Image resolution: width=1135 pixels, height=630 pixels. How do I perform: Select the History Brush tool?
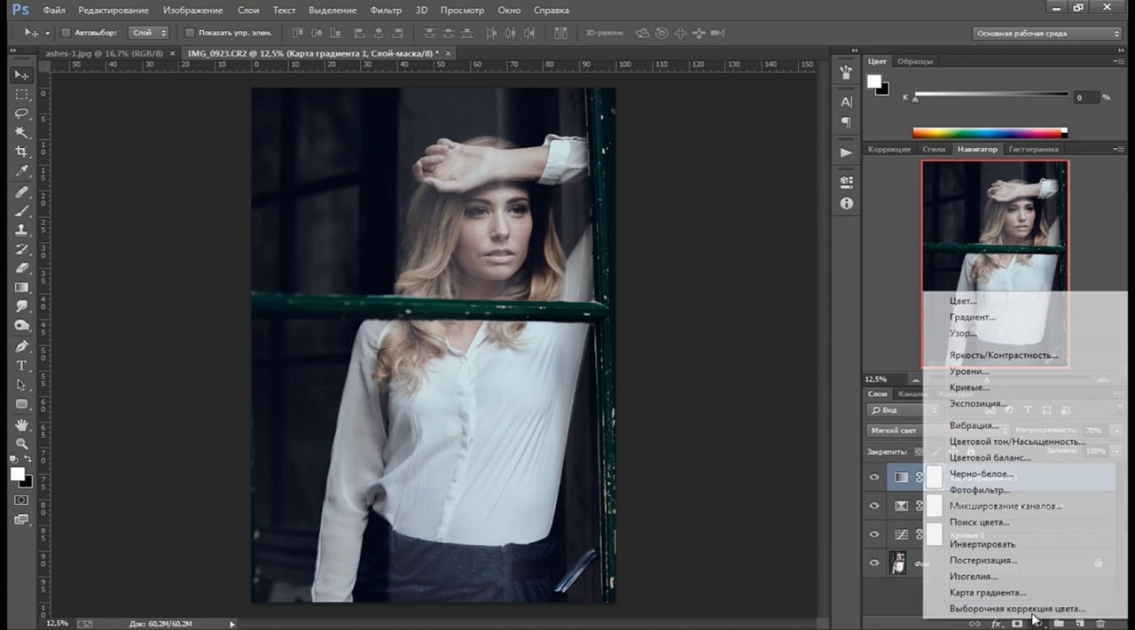click(x=22, y=249)
